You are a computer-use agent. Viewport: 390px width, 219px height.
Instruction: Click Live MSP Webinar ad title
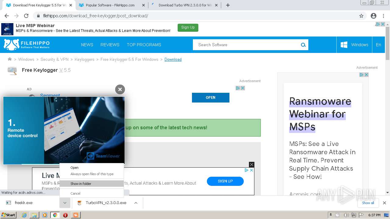point(35,26)
